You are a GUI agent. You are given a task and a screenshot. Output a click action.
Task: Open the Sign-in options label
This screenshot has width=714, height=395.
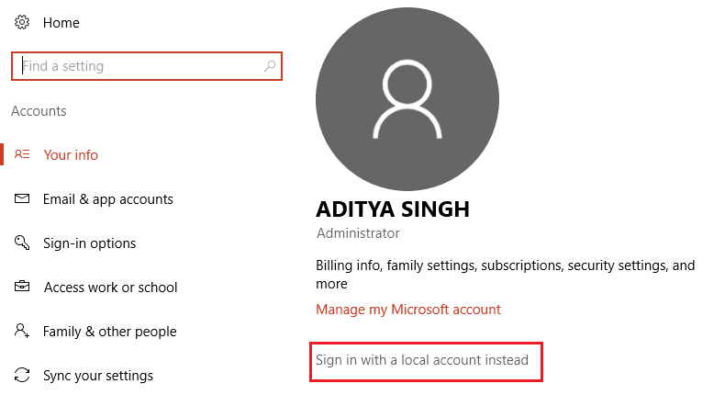click(x=89, y=243)
